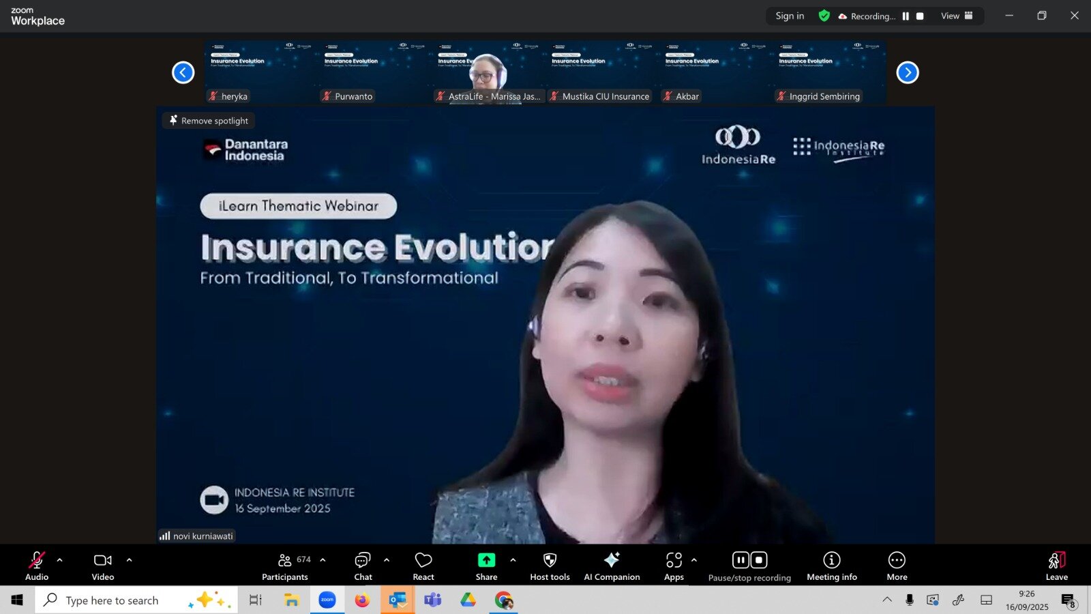Open Host tools shield
The height and width of the screenshot is (614, 1091).
[550, 566]
